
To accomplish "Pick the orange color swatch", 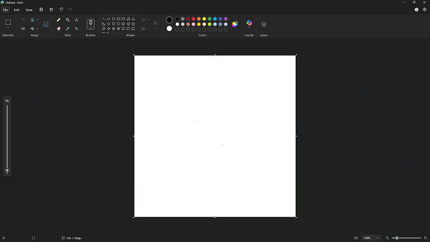I will 199,19.
